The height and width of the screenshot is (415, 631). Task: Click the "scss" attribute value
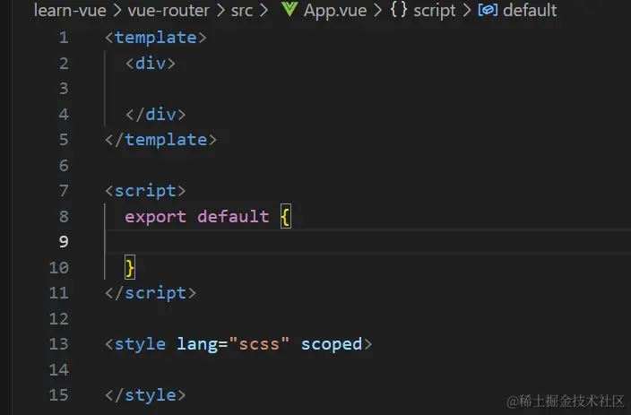click(259, 344)
